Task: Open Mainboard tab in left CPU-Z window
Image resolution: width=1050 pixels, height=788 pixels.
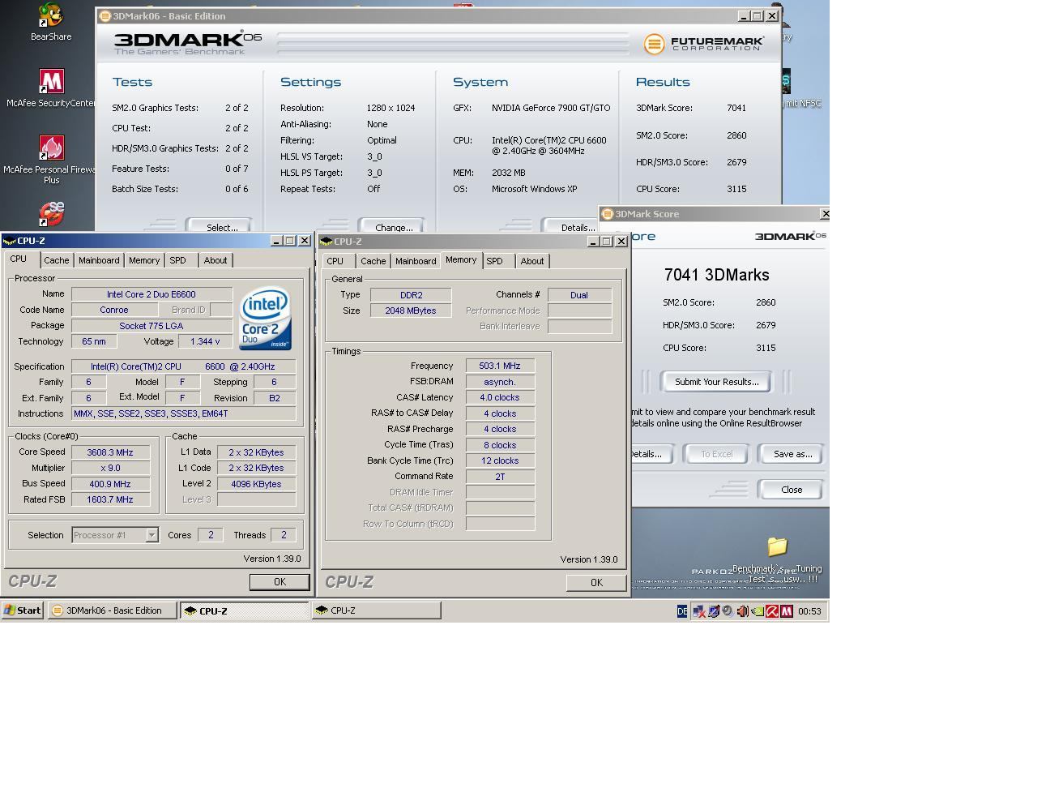Action: tap(99, 260)
